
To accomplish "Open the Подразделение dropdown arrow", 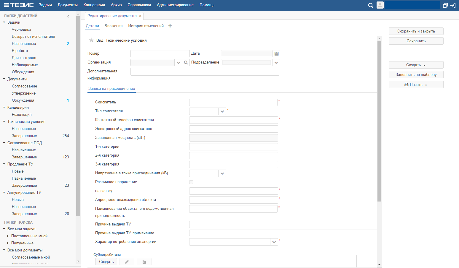I will tap(276, 63).
